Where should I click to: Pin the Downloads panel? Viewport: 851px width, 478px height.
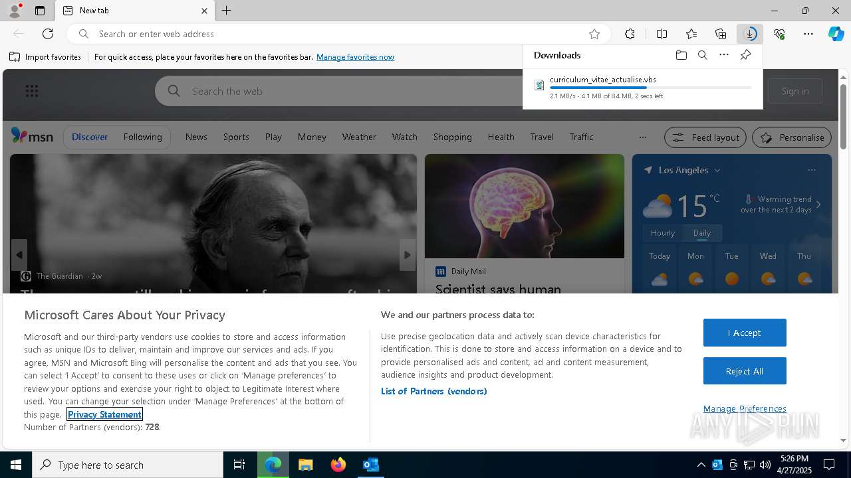point(745,55)
